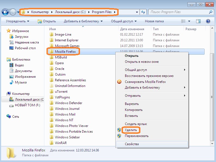
Task: Click the Документы library icon
Action: [x=11, y=71]
